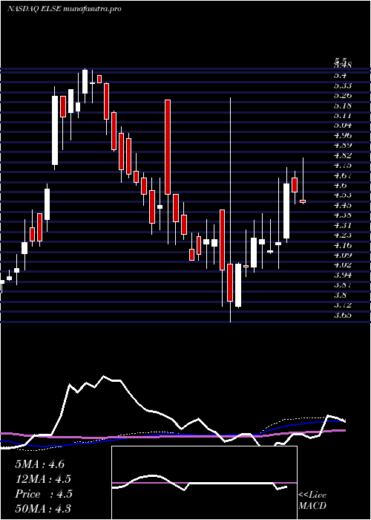Image resolution: width=371 pixels, height=520 pixels.
Task: Choose the 4.38 price label
Action: [343, 215]
